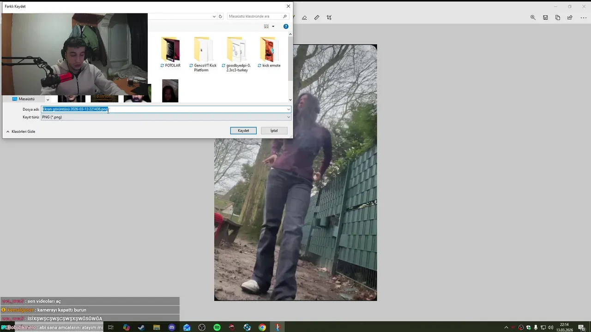Click the captured photo in Snip canvas
Screen dimensions: 591x332
pos(295,172)
